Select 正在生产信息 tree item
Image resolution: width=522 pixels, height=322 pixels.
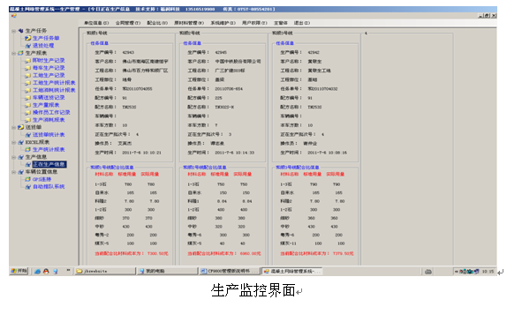tap(49, 164)
